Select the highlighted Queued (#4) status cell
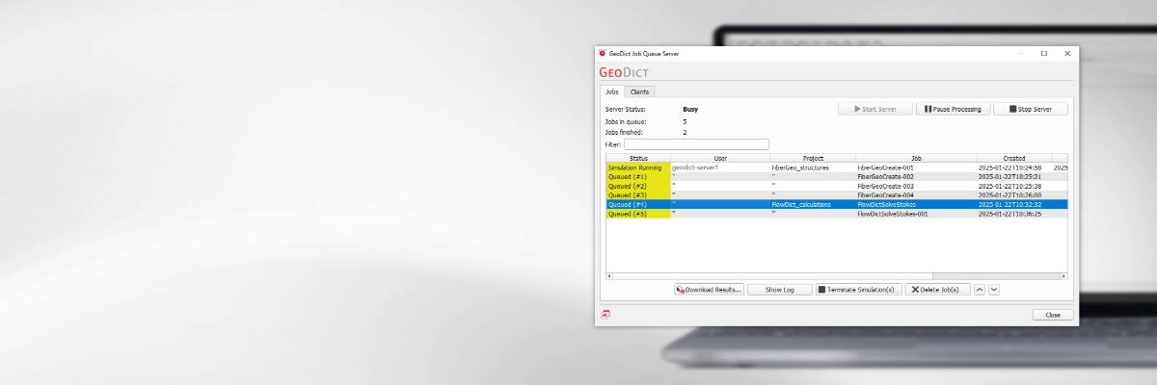Screen dimensions: 1157x385 coord(638,204)
